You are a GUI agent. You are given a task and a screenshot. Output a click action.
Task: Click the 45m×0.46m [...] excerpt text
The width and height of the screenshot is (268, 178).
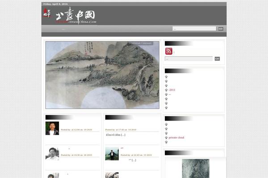(x=116, y=135)
